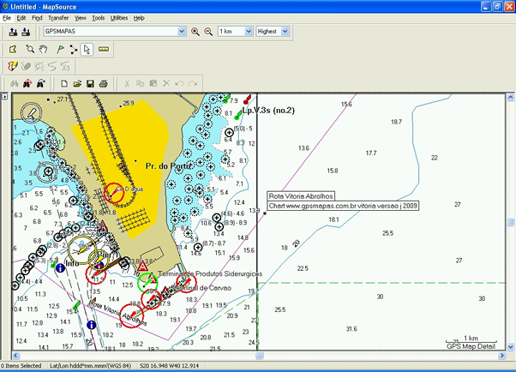516x372 pixels.
Task: Open the Utilities menu
Action: click(119, 17)
